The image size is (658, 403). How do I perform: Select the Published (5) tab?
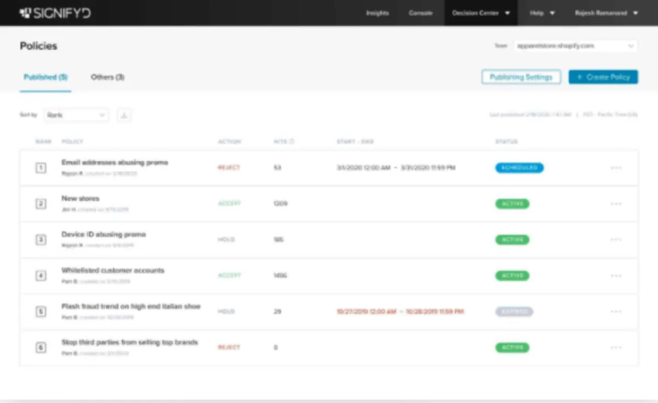[x=46, y=77]
